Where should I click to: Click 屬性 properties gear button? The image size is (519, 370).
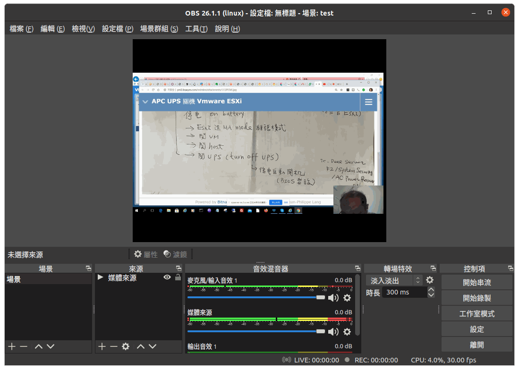tap(145, 254)
